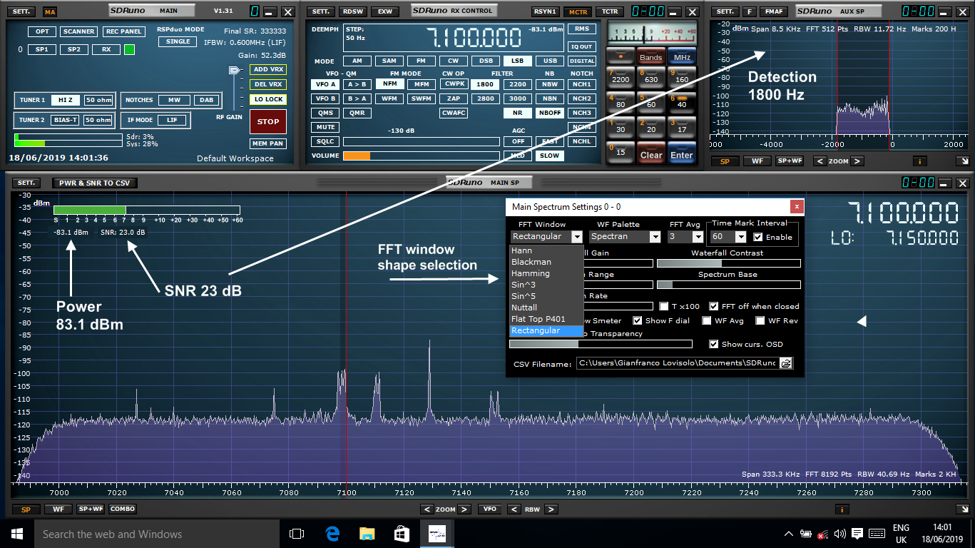Click the red STOP button
This screenshot has width=975, height=548.
(268, 122)
